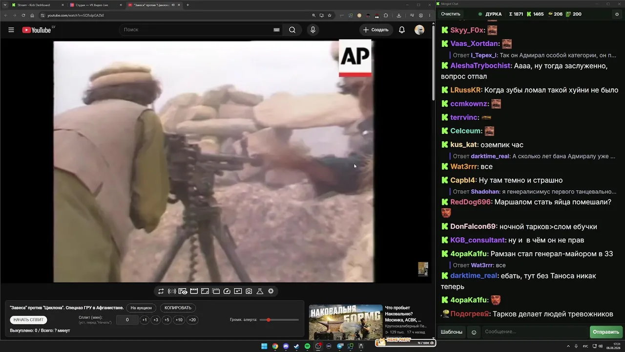
Task: Add 20 minutes with the +20 button
Action: pos(192,320)
